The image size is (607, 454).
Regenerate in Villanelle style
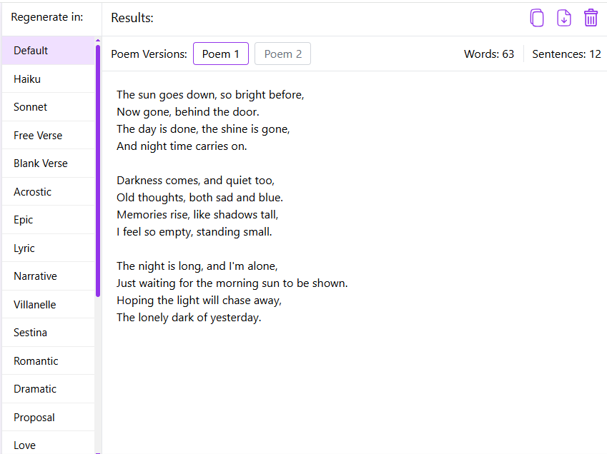click(49, 305)
